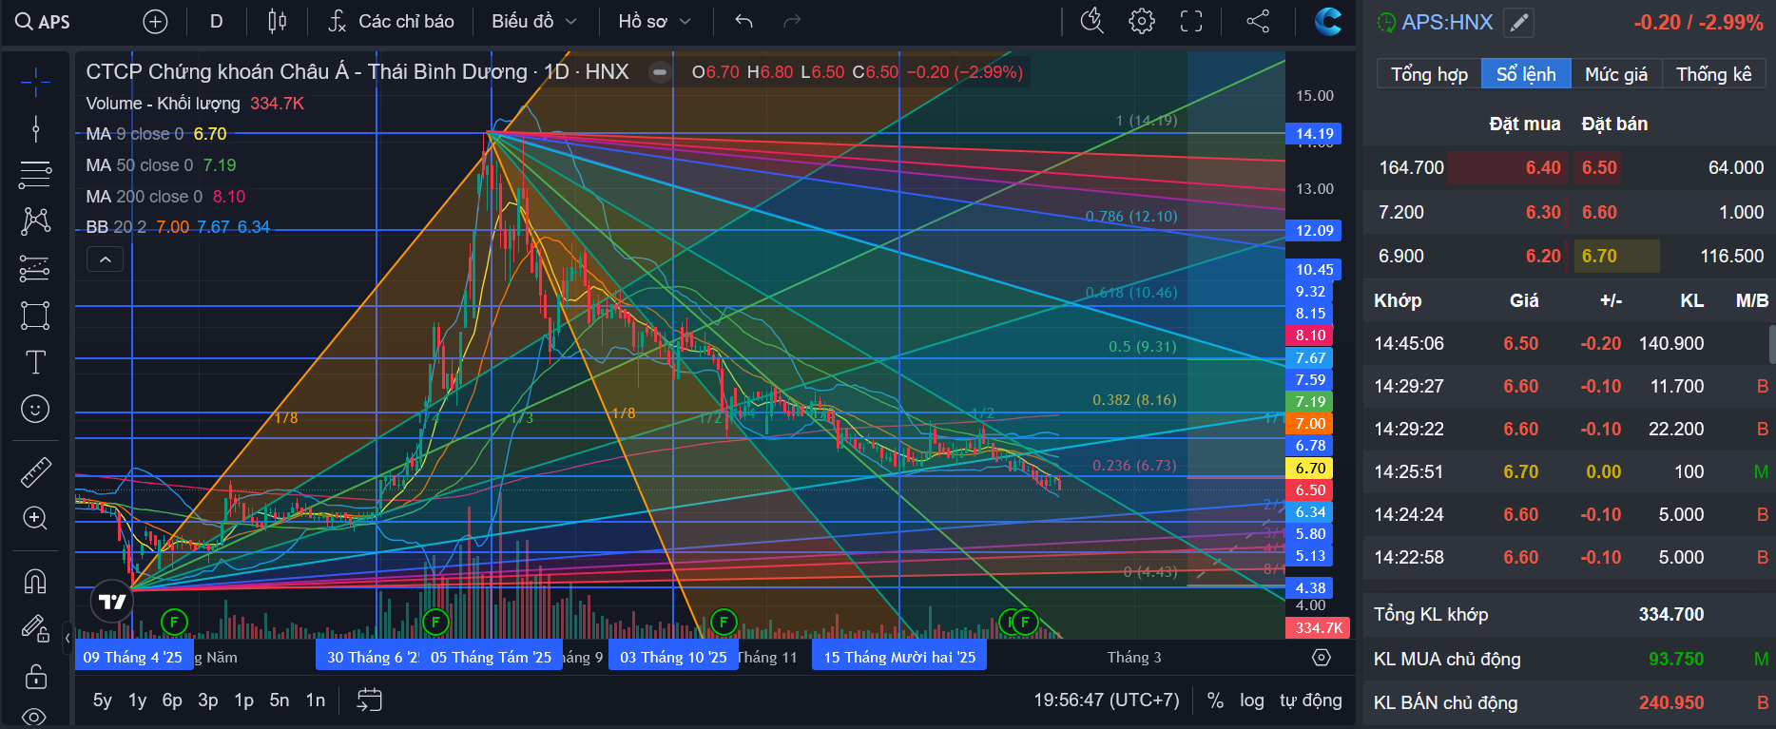Click APS:HNX symbol title
The height and width of the screenshot is (729, 1776).
coord(1447,22)
